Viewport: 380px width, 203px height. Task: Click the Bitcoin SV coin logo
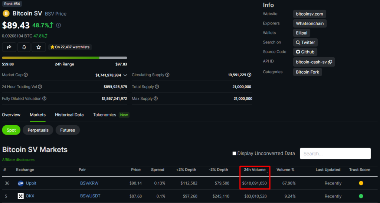pos(6,13)
